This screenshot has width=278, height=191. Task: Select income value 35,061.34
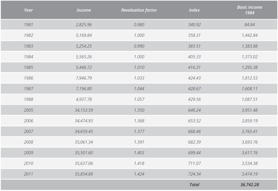(x=84, y=142)
